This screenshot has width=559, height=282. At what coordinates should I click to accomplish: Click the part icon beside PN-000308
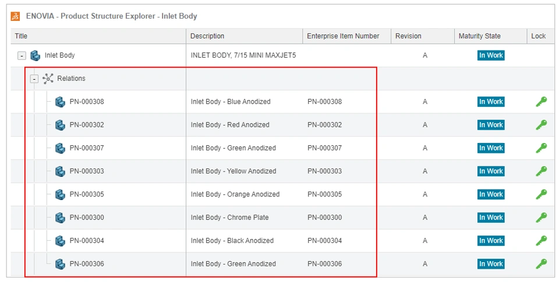[60, 102]
